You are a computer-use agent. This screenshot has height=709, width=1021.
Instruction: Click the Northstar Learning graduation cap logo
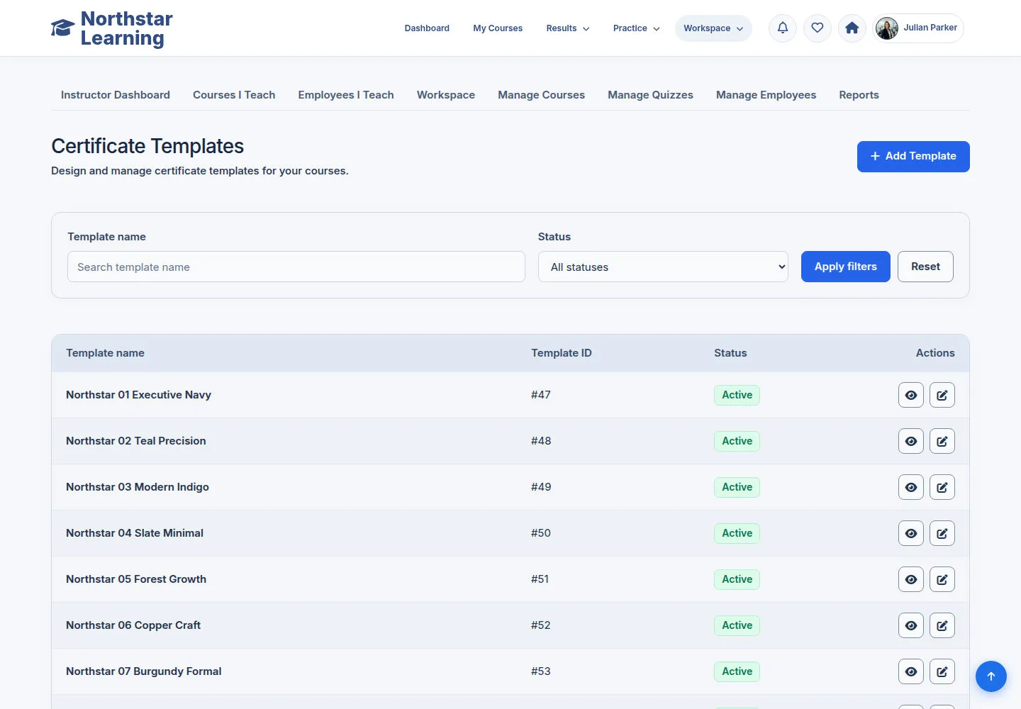pyautogui.click(x=62, y=28)
